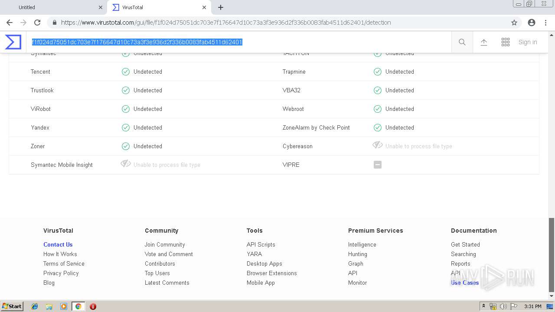Open Vote and Comment link
Viewport: 555px width, 312px height.
(169, 254)
